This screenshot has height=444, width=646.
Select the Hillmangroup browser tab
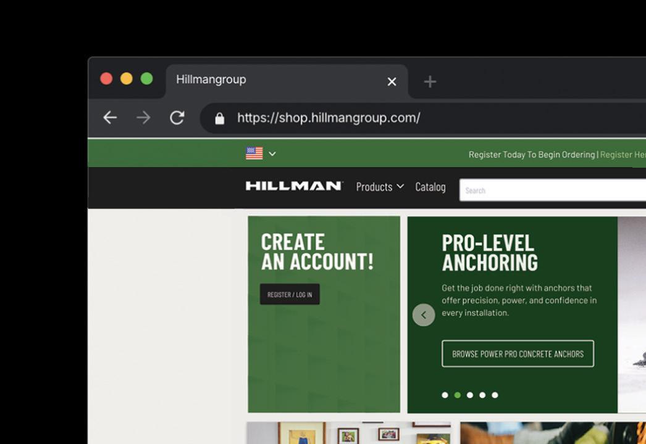pos(287,81)
